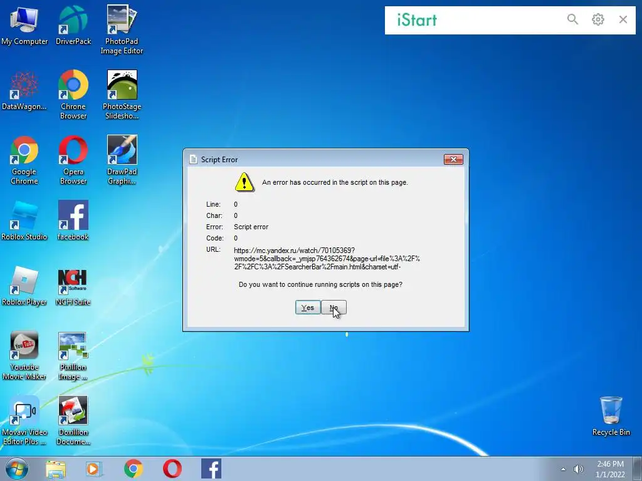Select Pixillion Image converter shortcut
Image resolution: width=642 pixels, height=481 pixels.
pyautogui.click(x=73, y=356)
